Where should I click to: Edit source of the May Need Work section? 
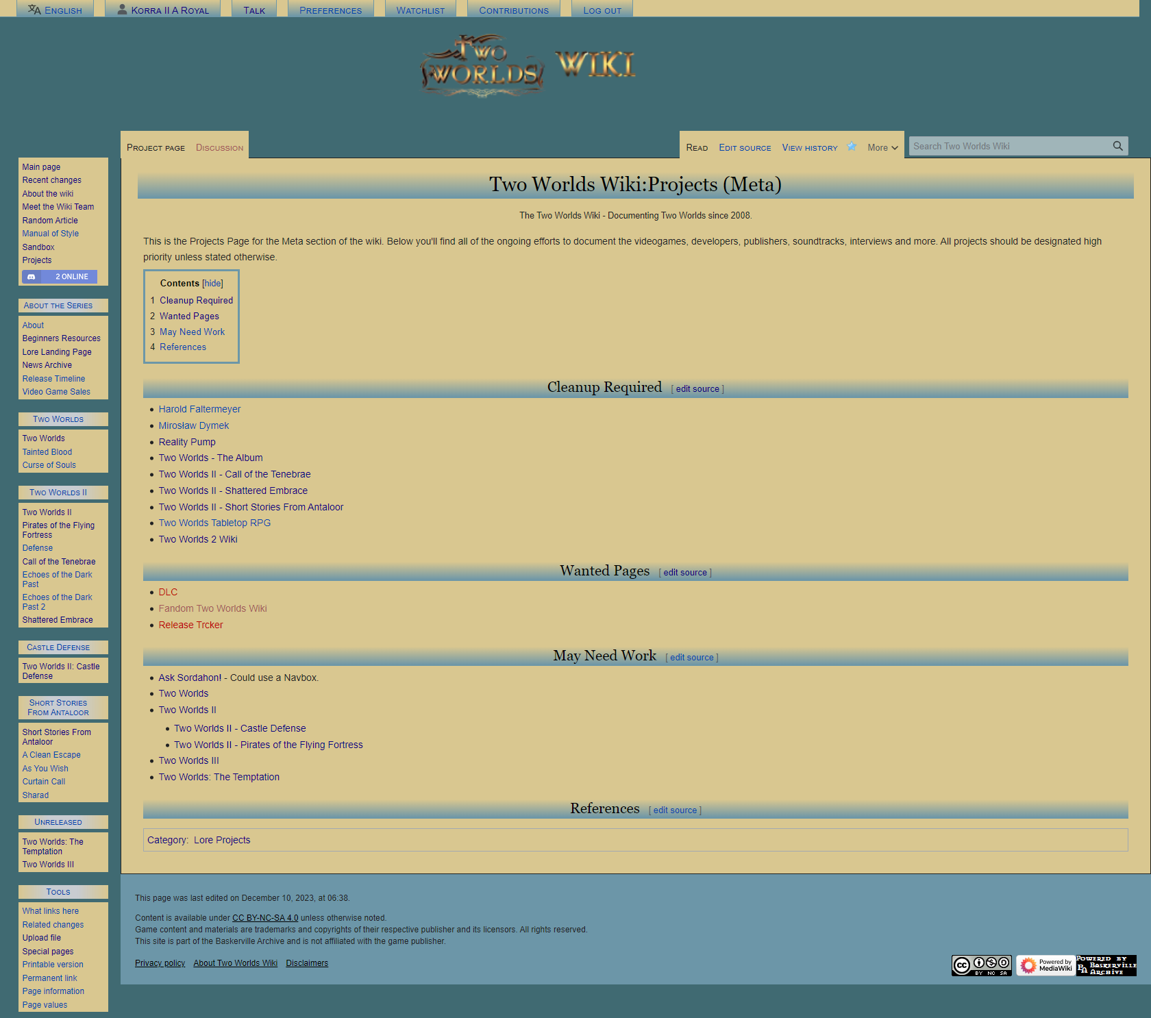click(x=691, y=658)
